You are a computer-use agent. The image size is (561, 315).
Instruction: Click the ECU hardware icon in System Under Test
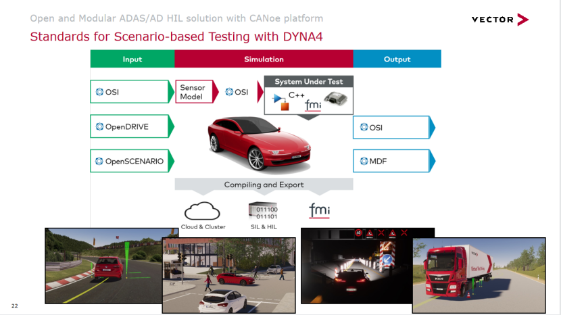336,98
